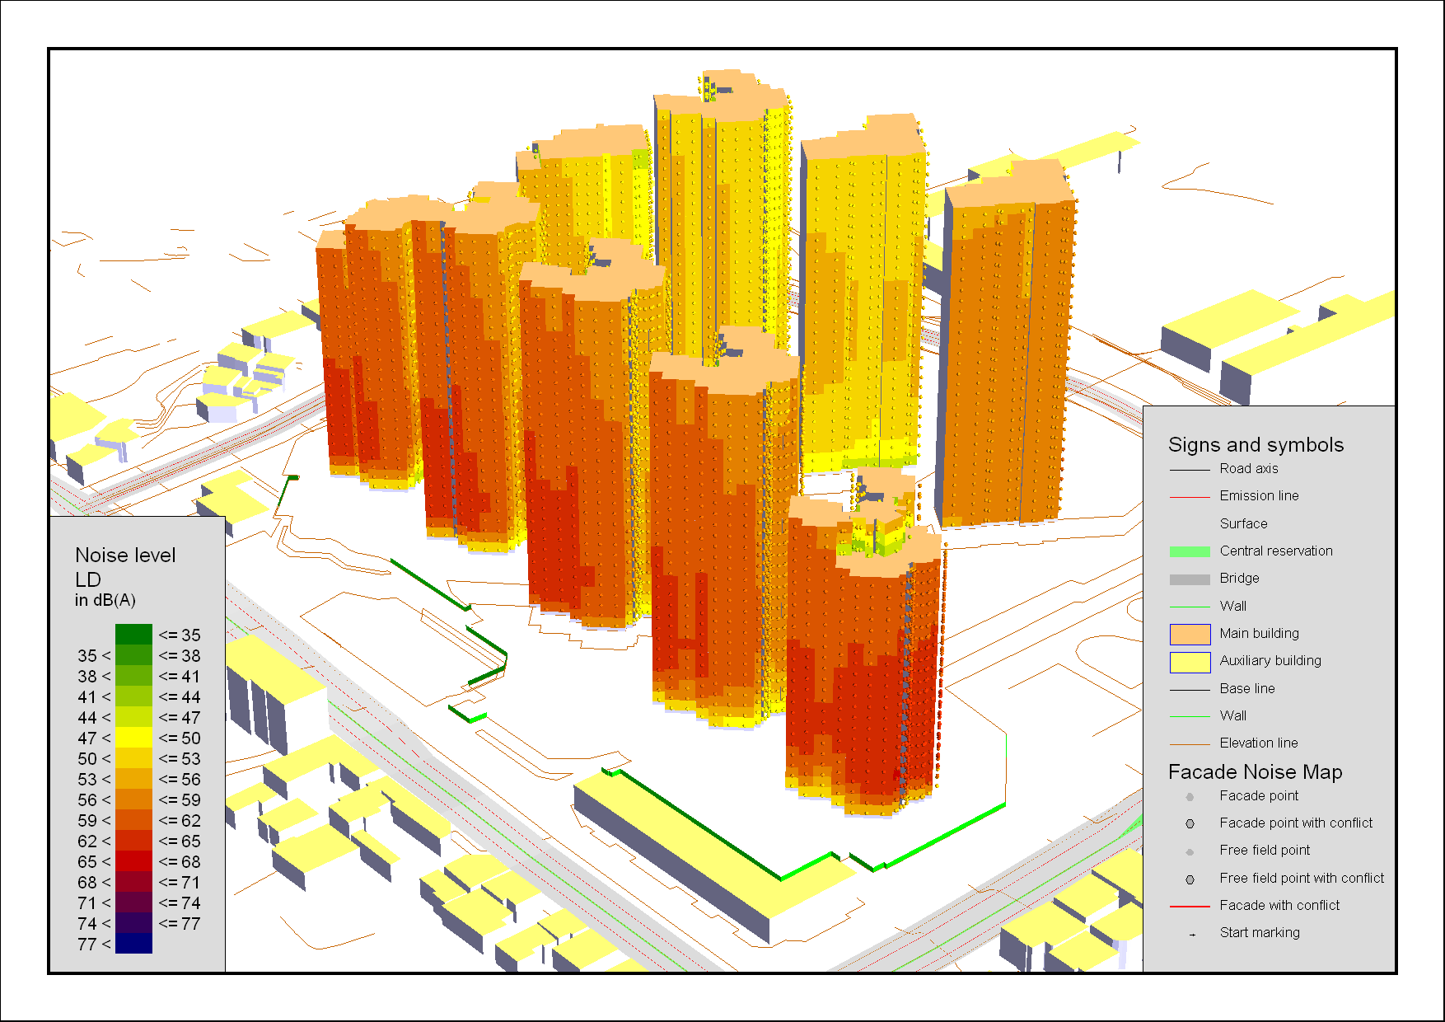Image resolution: width=1445 pixels, height=1022 pixels.
Task: Click the <= 56 amber legend swatch
Action: click(133, 778)
